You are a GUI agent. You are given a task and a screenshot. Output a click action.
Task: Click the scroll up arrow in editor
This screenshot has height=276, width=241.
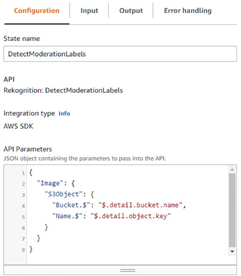click(231, 170)
